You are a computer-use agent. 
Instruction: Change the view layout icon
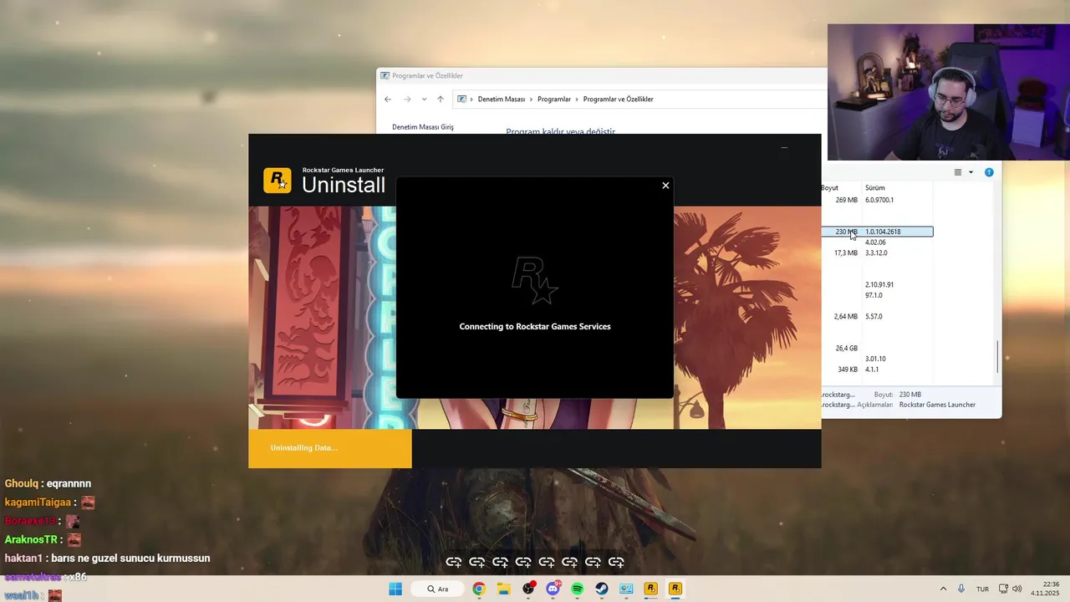(x=958, y=172)
